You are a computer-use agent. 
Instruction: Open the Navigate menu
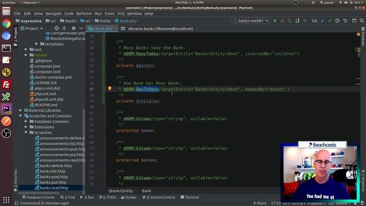53,14
